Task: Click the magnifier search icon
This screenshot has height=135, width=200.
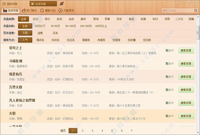Action: [196, 10]
